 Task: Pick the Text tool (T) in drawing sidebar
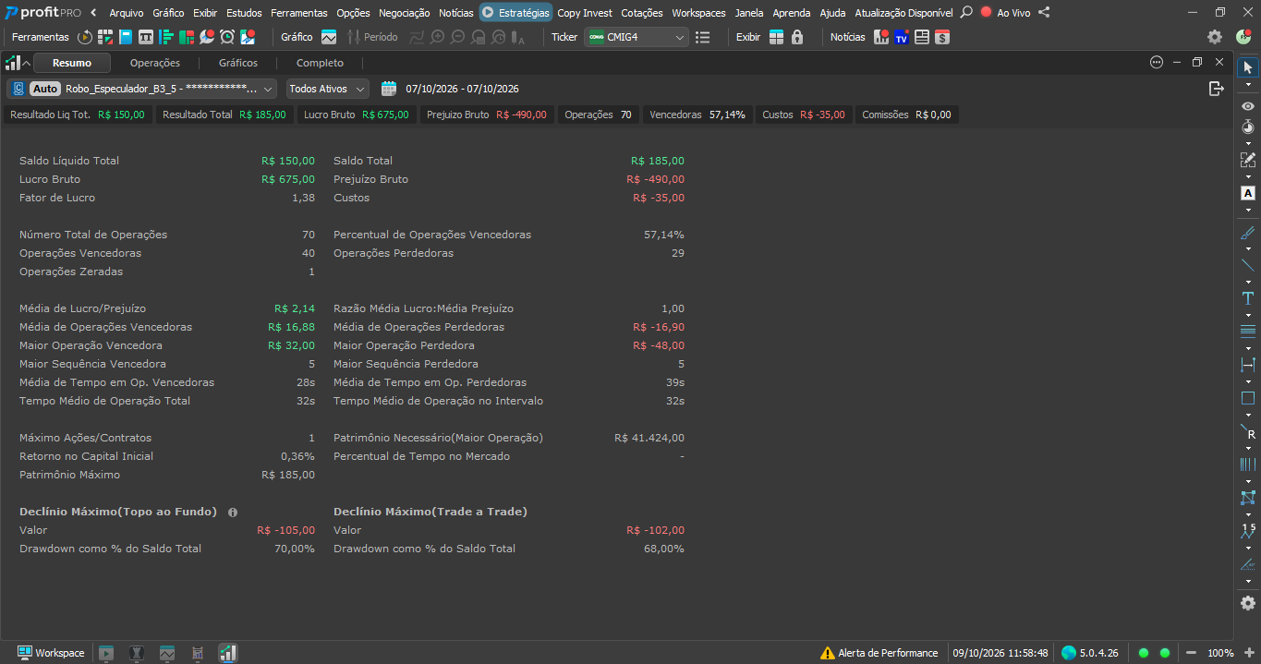pos(1248,298)
